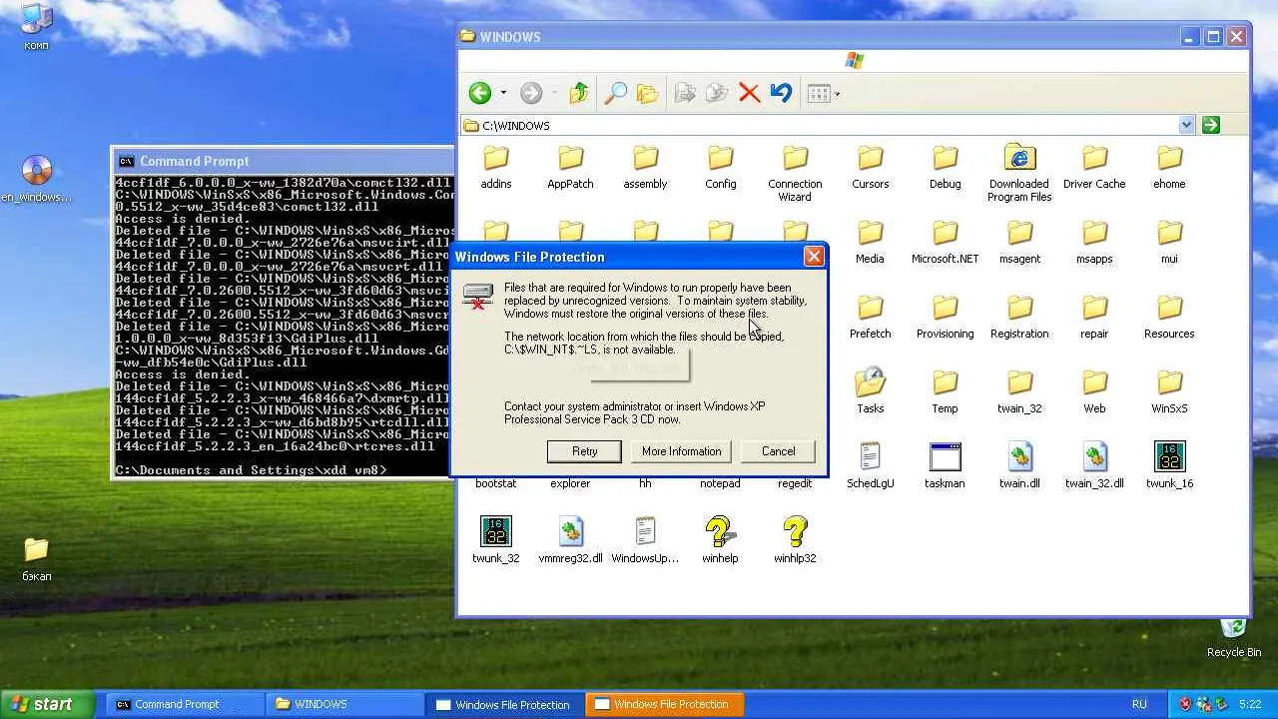The height and width of the screenshot is (719, 1278).
Task: Select the assembly folder
Action: pyautogui.click(x=645, y=167)
